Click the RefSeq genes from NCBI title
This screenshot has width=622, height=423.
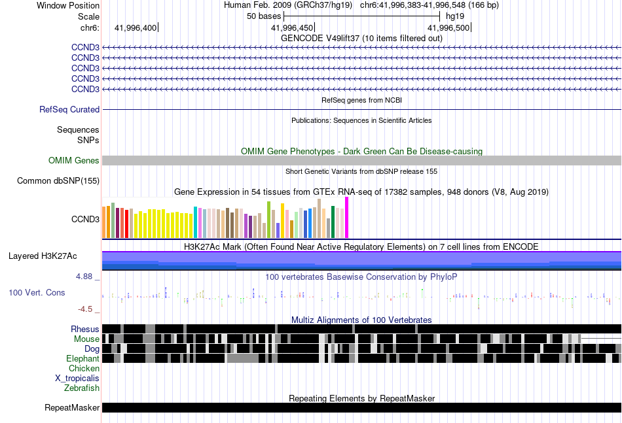[362, 100]
